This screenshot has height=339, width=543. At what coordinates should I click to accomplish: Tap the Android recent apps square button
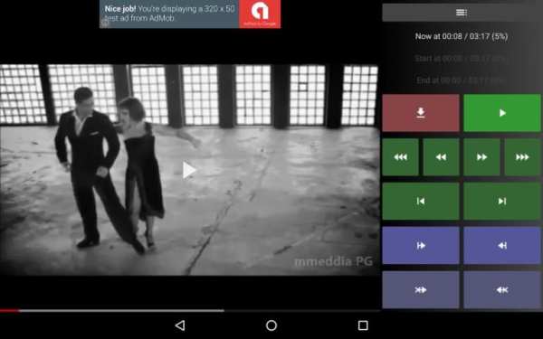(363, 325)
